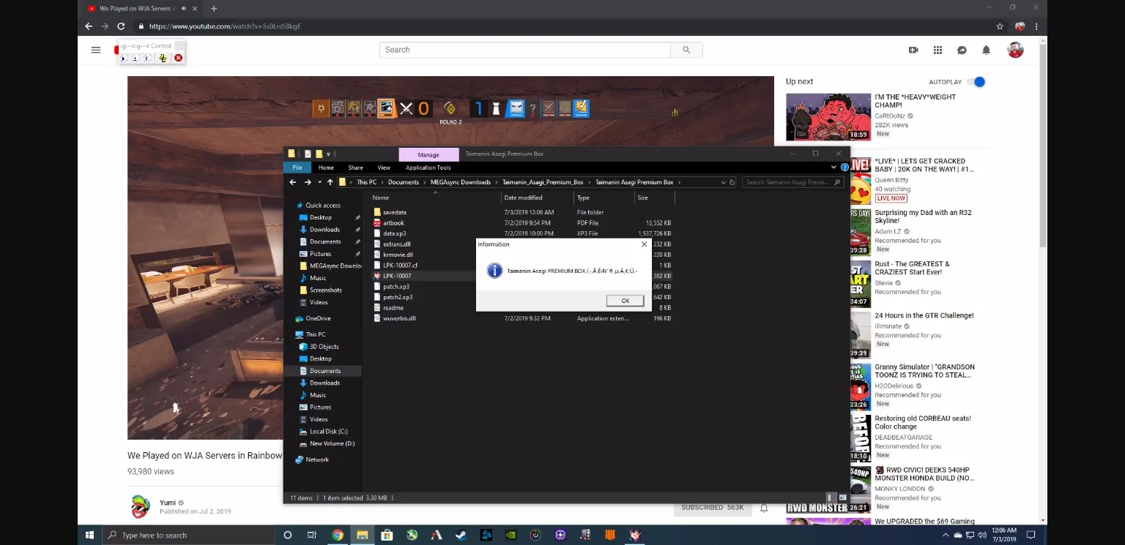Click the SUBSCRIBED 563K button
Image resolution: width=1125 pixels, height=545 pixels.
[x=712, y=508]
